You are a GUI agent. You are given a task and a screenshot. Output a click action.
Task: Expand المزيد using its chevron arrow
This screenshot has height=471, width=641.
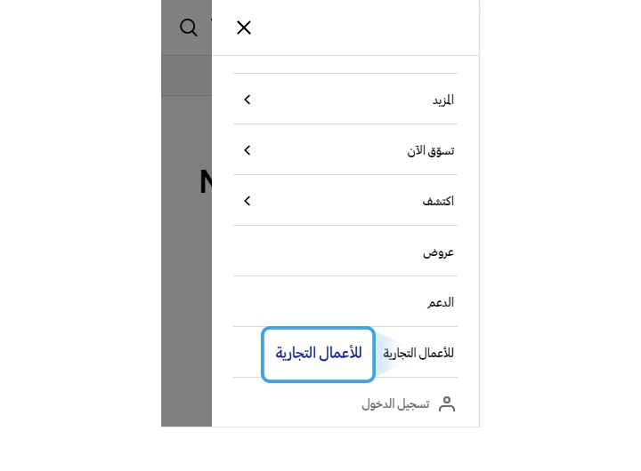pos(247,100)
